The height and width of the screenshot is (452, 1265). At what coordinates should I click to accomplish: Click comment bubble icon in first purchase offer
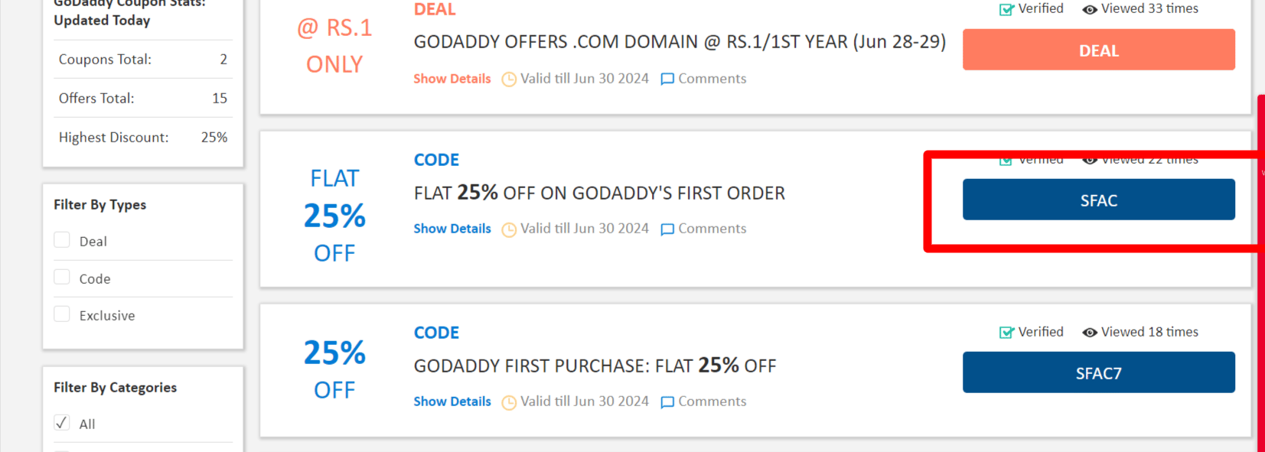(x=667, y=402)
